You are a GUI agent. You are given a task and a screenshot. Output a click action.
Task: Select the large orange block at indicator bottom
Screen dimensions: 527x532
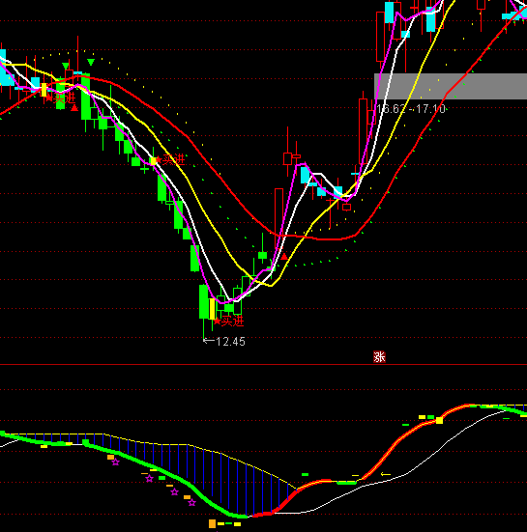213,523
